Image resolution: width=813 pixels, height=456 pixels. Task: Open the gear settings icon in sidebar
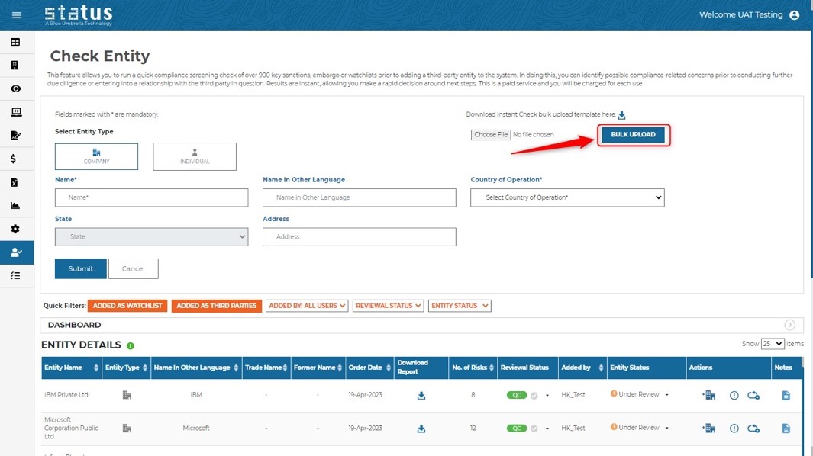pos(15,229)
